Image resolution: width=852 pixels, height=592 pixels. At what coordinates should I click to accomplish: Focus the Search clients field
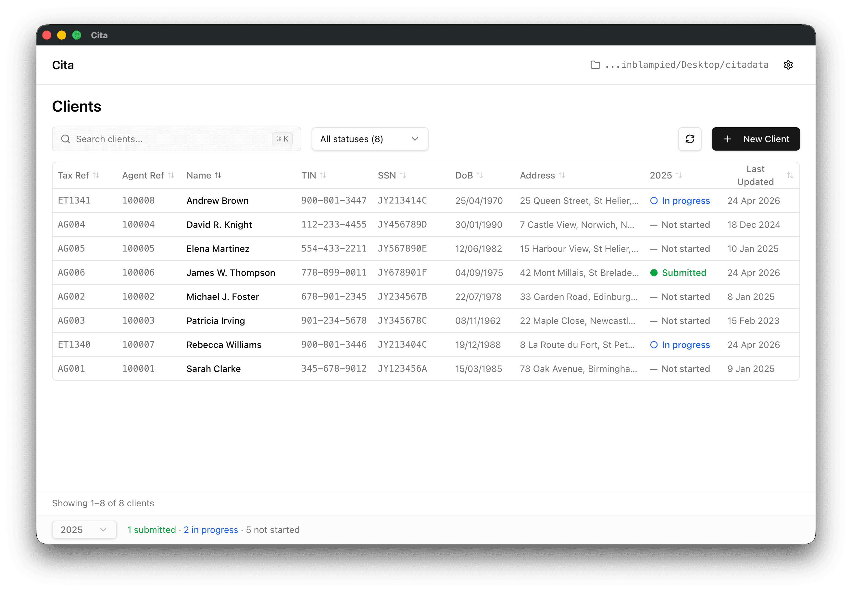click(177, 139)
